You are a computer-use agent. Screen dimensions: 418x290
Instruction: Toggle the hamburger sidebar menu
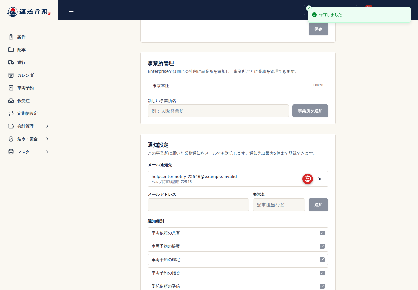(71, 10)
